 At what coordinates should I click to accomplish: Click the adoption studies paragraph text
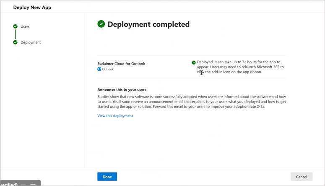(191, 101)
